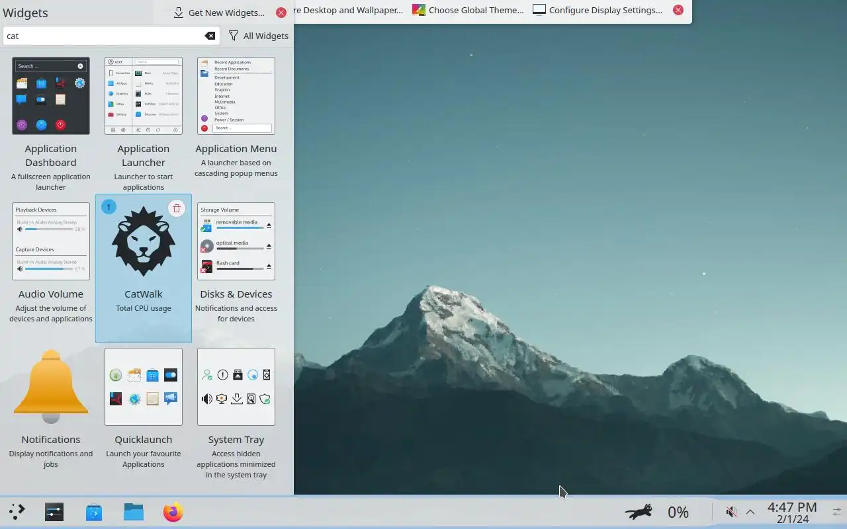Screen dimensions: 847x529
Task: Expand the hidden system tray icons arrow
Action: click(750, 512)
